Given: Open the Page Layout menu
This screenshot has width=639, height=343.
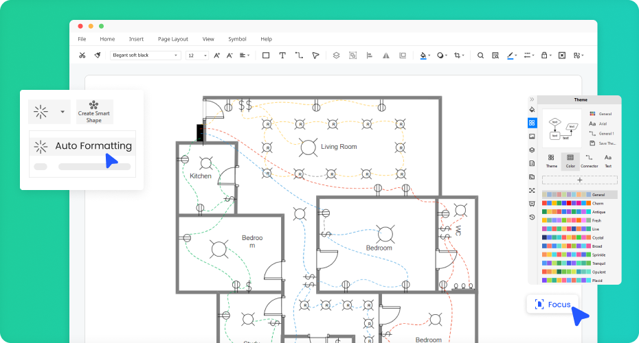Looking at the screenshot, I should (x=172, y=39).
